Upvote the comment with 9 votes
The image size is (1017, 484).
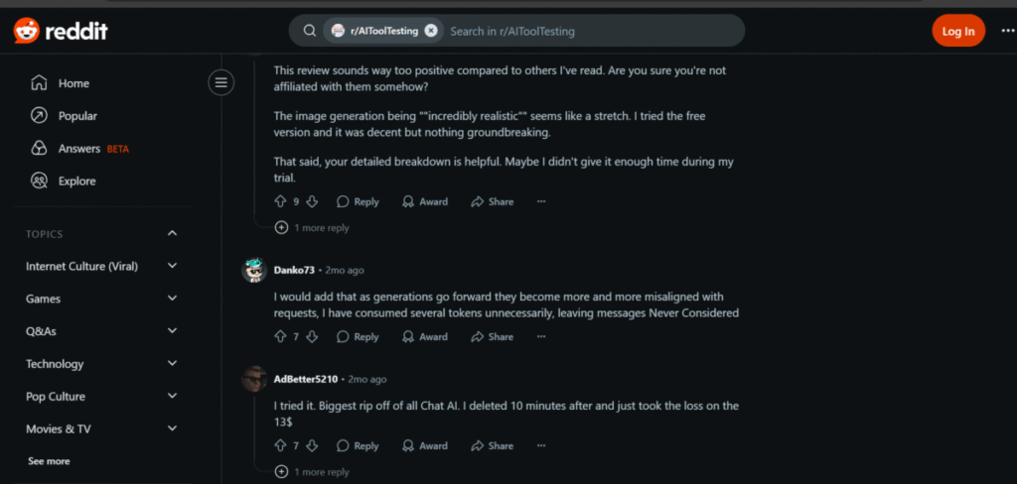coord(280,201)
